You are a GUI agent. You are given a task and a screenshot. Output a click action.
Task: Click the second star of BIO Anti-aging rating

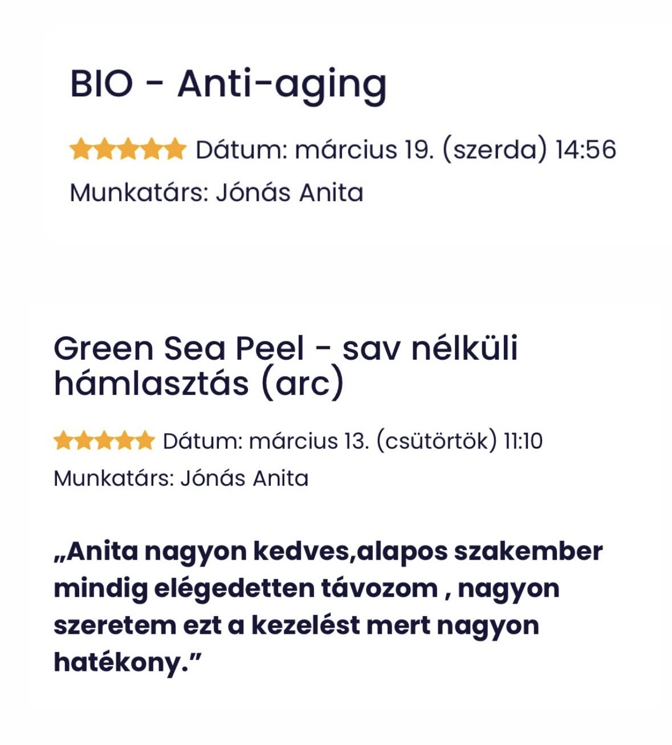pos(104,149)
